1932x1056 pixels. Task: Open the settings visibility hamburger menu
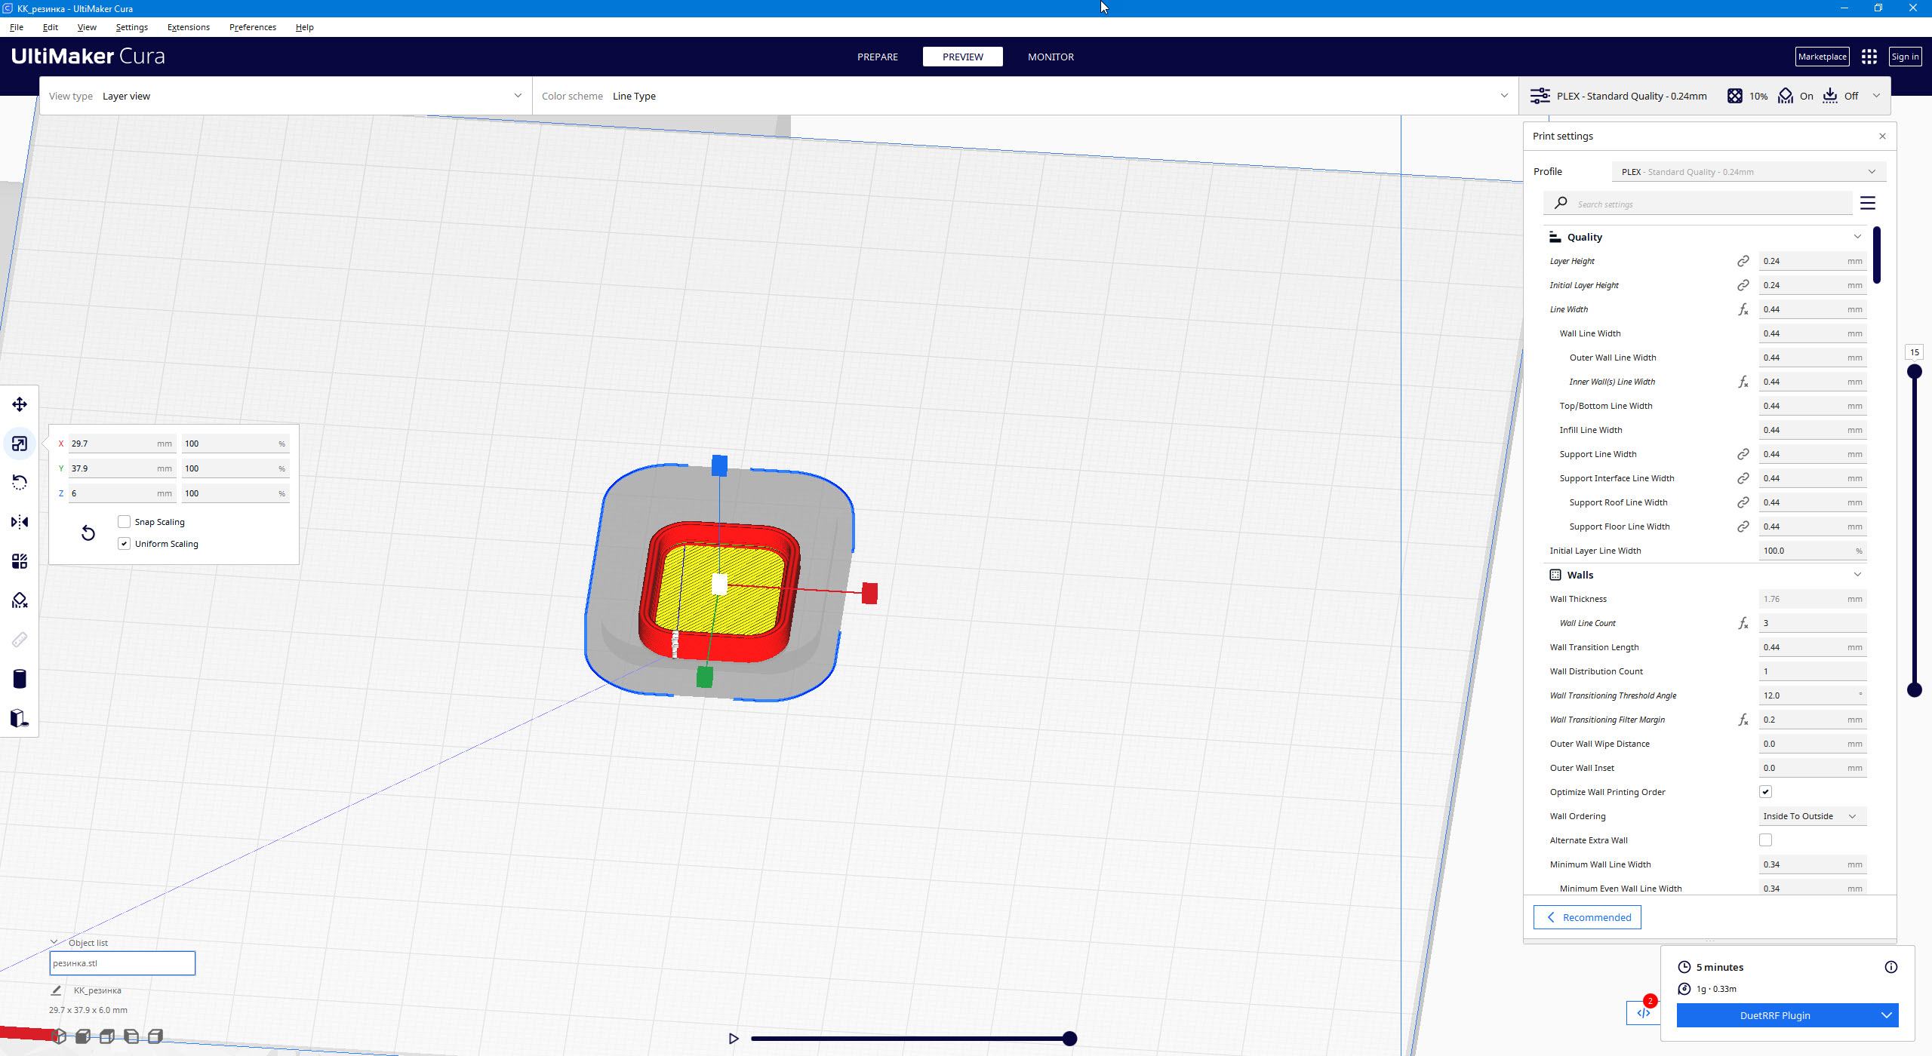click(x=1868, y=203)
